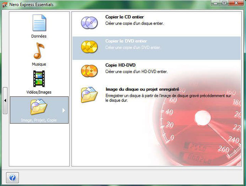Viewport: 246px width, 186px height.
Task: Select the Vidéos/Images category label
Action: pos(39,92)
